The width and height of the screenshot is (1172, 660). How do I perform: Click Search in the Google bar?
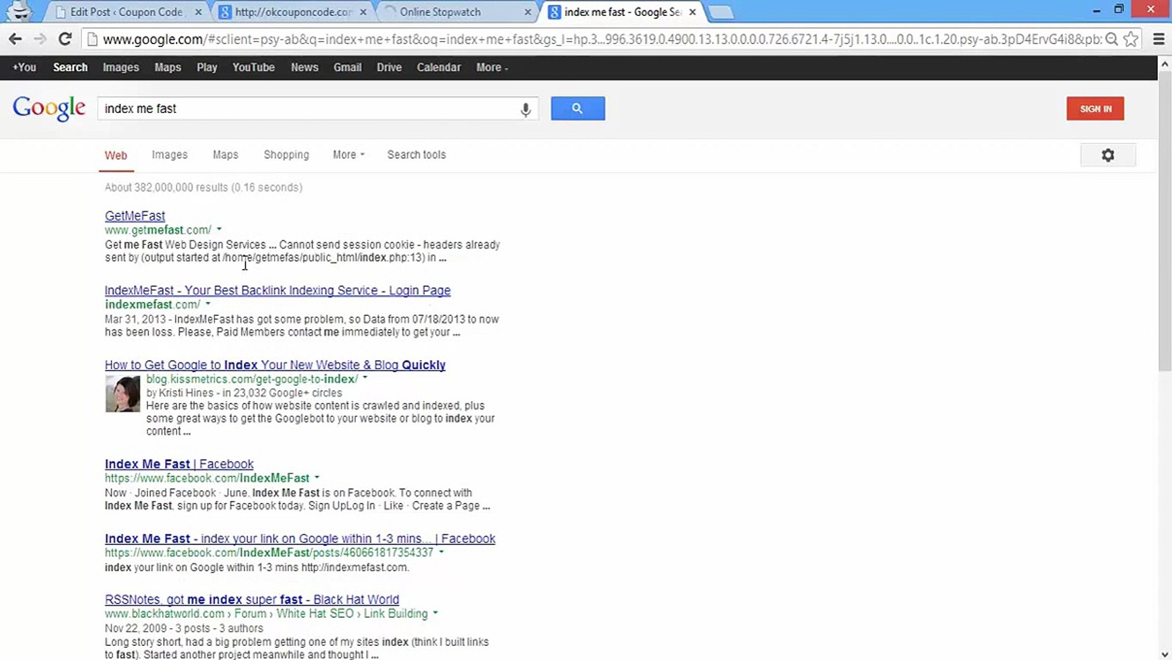[70, 67]
